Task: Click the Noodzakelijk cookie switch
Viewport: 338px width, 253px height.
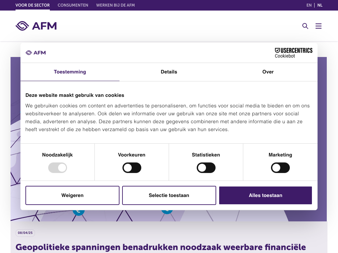Action: click(57, 168)
